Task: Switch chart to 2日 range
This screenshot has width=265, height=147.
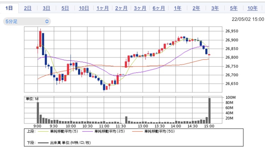Action: [x=28, y=8]
